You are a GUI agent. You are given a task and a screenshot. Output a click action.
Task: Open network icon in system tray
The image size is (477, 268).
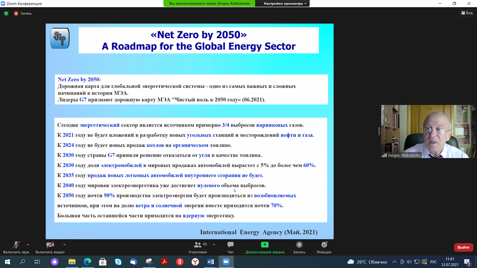point(417,261)
